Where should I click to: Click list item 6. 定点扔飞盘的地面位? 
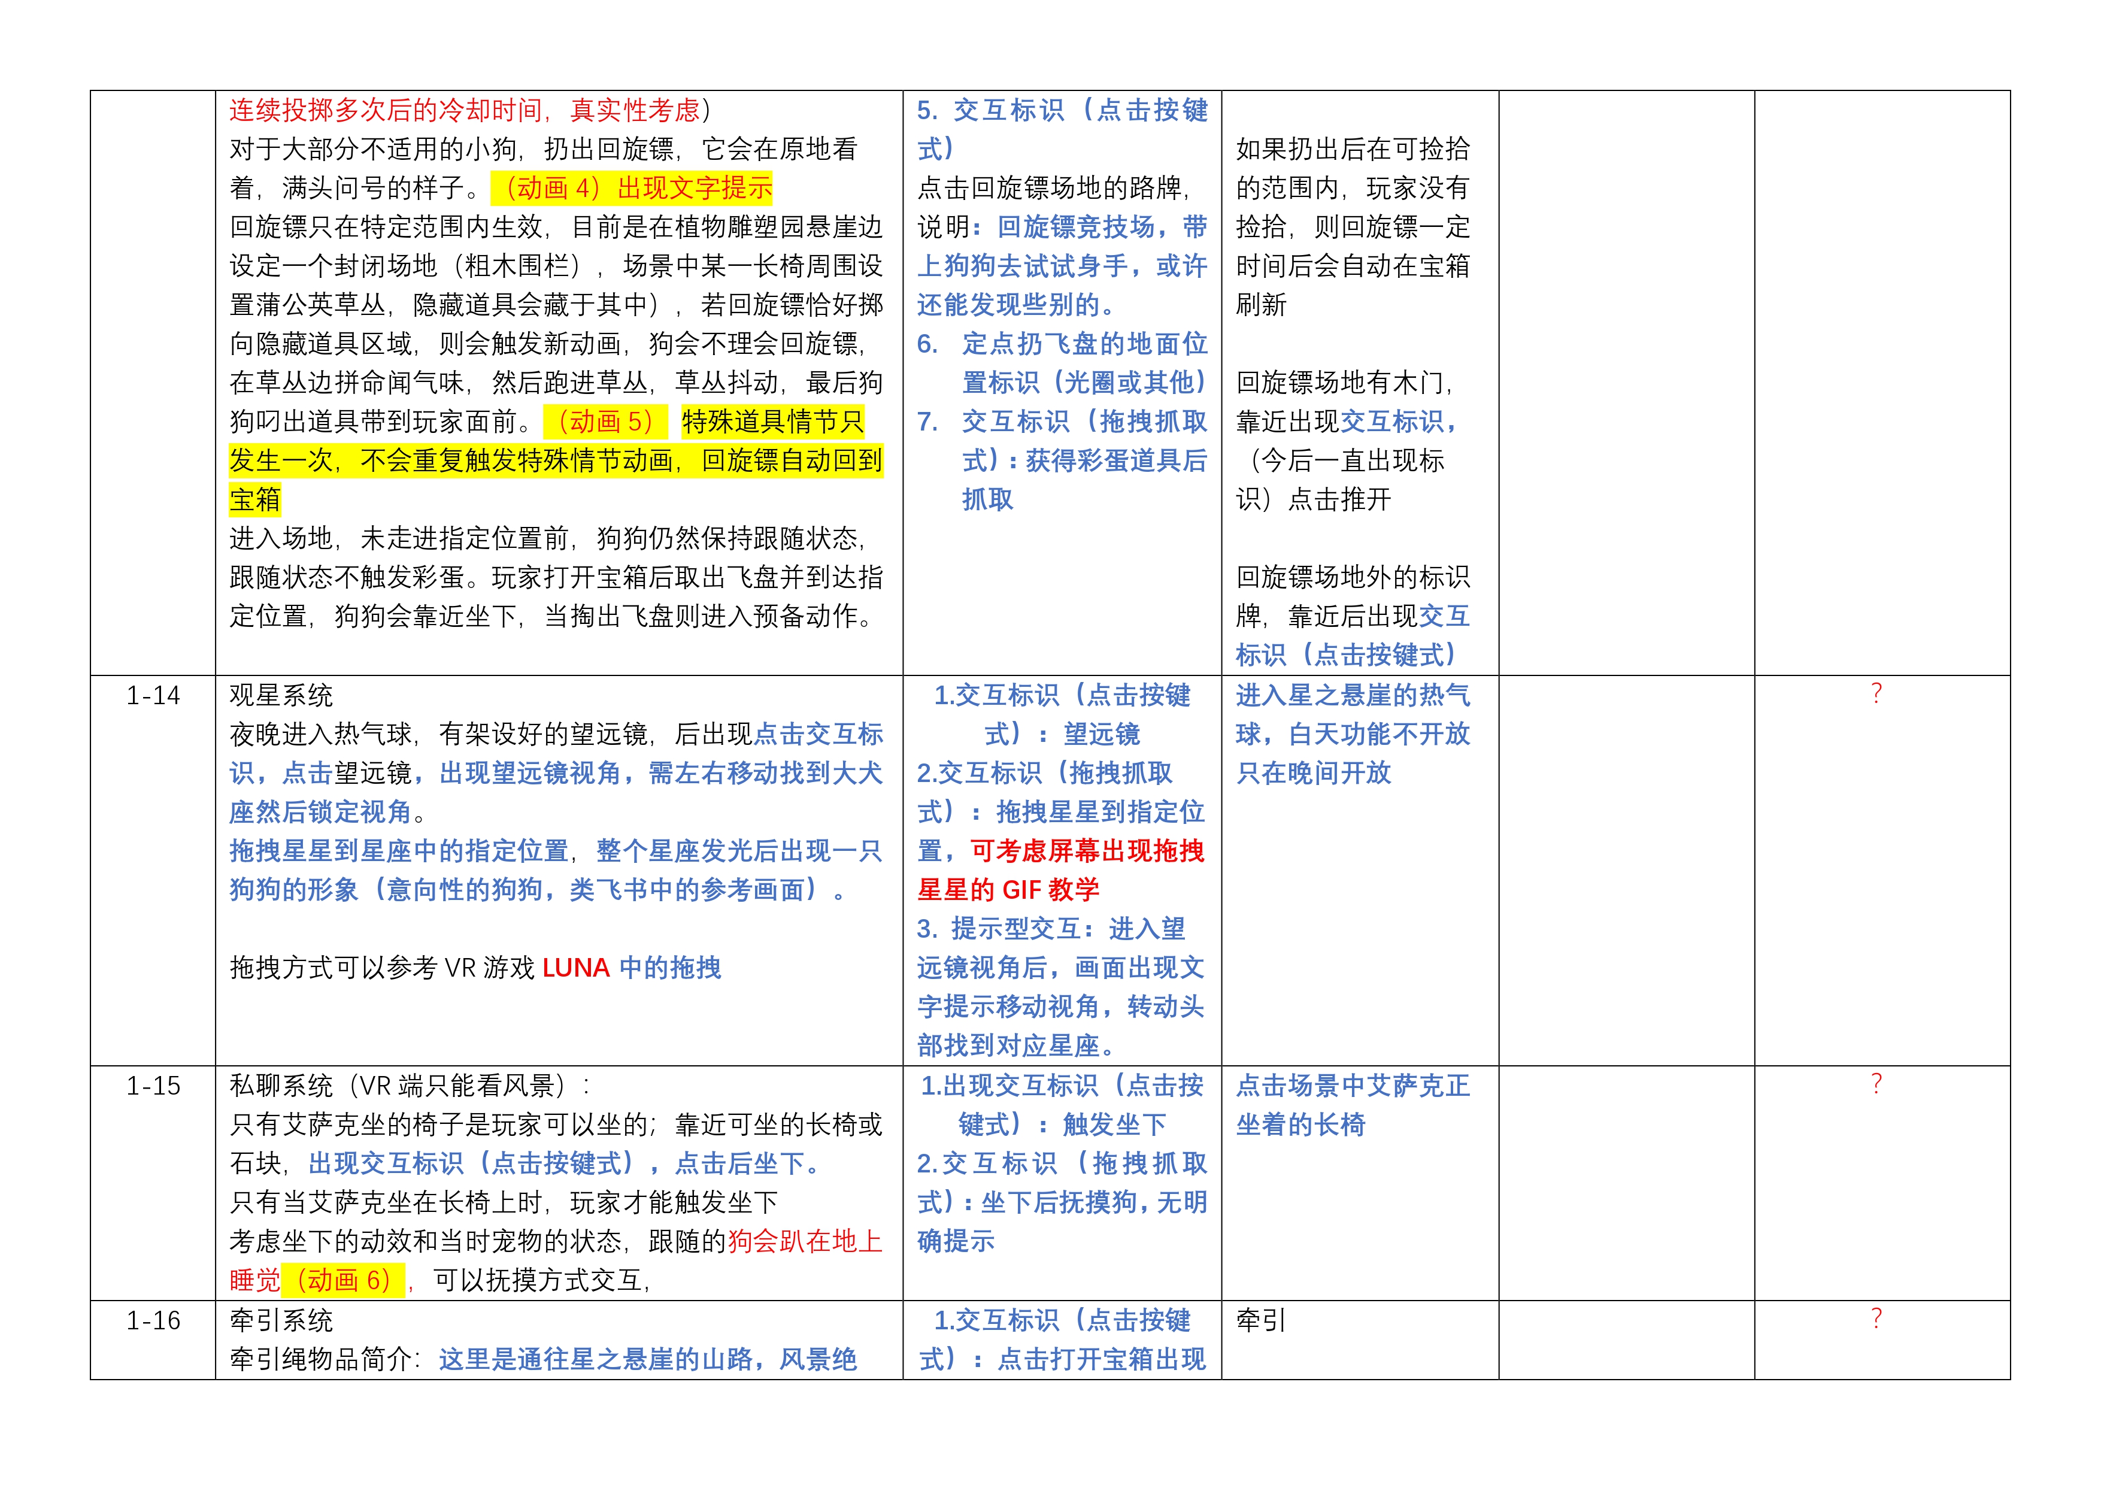coord(1062,344)
